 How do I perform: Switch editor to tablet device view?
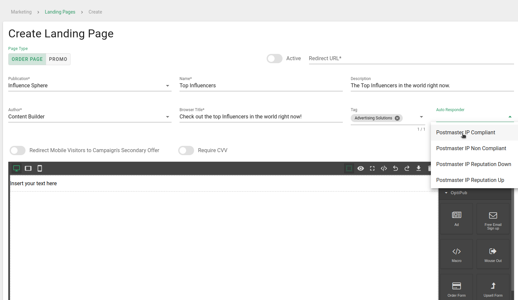point(28,168)
